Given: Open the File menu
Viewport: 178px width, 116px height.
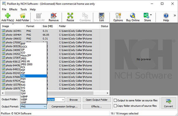Looking at the screenshot, I should (x=4, y=9).
